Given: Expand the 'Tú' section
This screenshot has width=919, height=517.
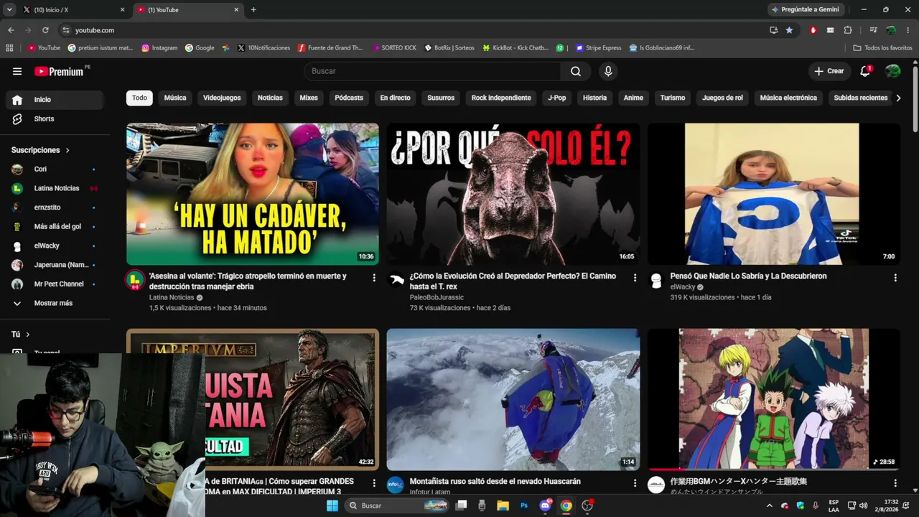Looking at the screenshot, I should point(21,335).
